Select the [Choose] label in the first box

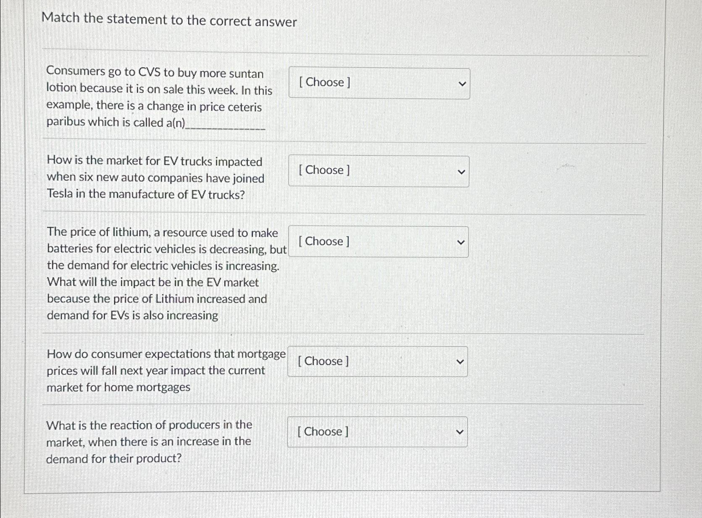tap(324, 83)
